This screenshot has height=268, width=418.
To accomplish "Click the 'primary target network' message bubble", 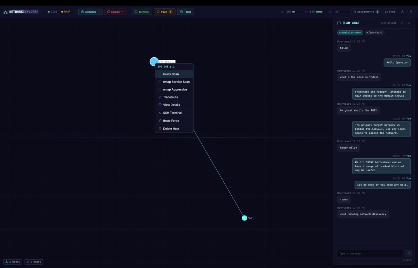I will (381, 129).
